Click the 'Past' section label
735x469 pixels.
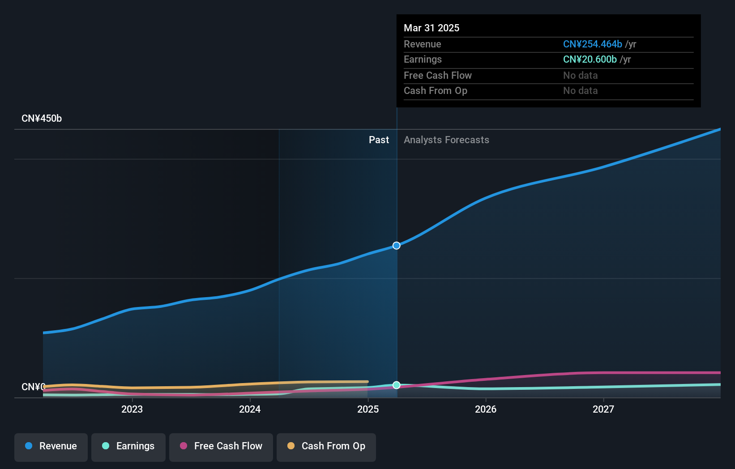[379, 140]
